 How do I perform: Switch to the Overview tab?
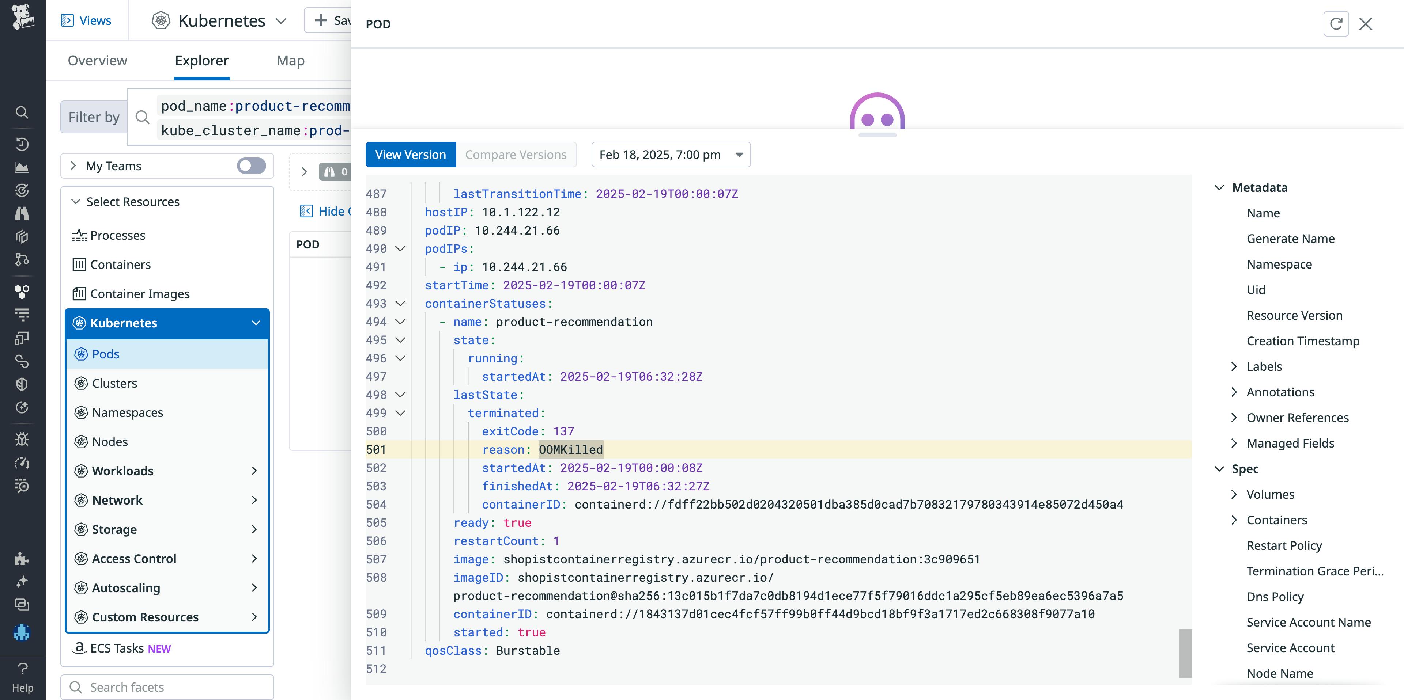pyautogui.click(x=97, y=61)
